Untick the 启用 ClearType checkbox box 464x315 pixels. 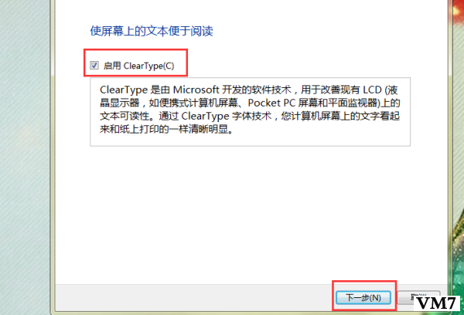pyautogui.click(x=94, y=66)
